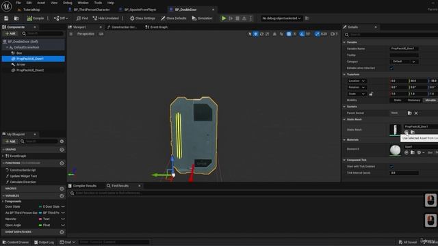Open the Lit view mode dropdown
The height and width of the screenshot is (246, 438).
pos(101,33)
